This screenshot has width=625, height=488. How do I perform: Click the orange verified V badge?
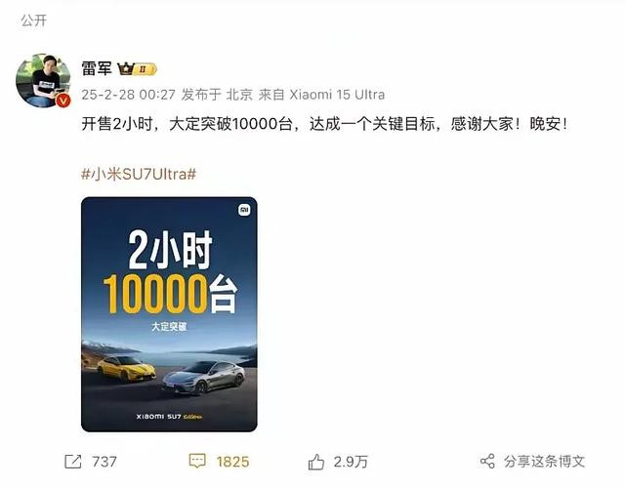click(x=63, y=100)
